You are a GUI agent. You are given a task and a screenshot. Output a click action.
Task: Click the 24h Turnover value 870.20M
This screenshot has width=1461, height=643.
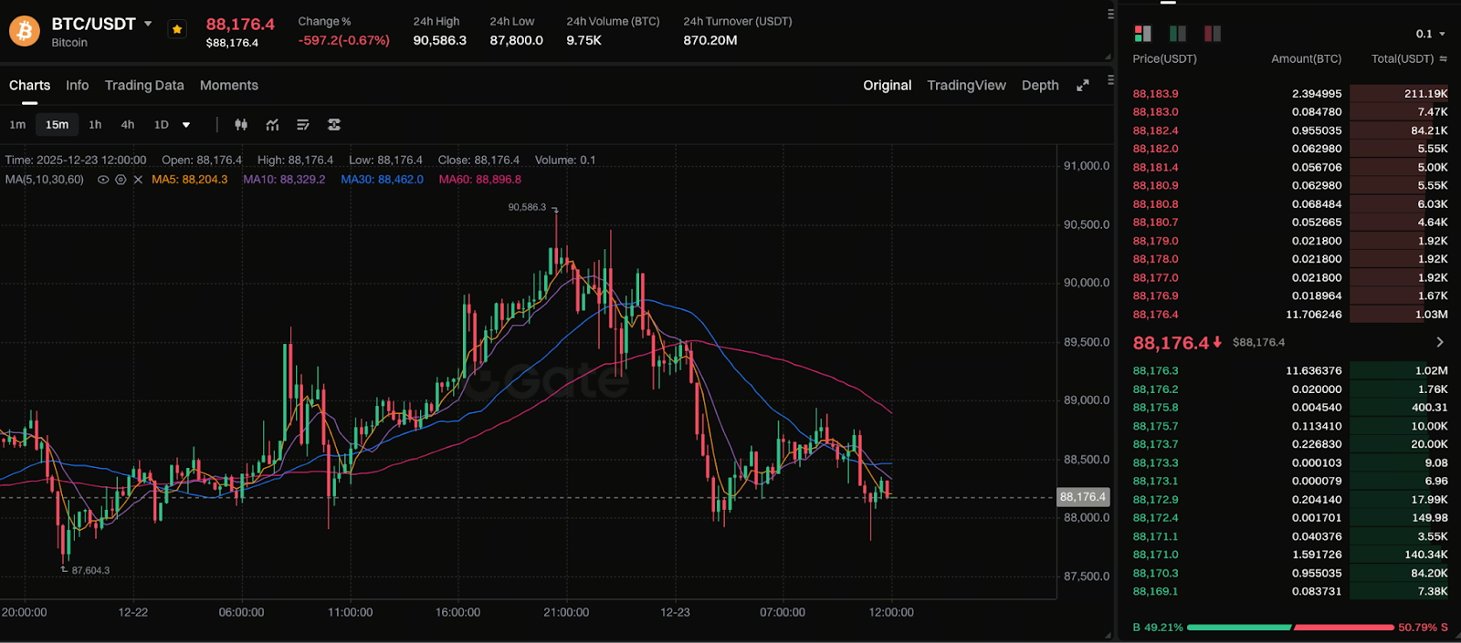[709, 40]
